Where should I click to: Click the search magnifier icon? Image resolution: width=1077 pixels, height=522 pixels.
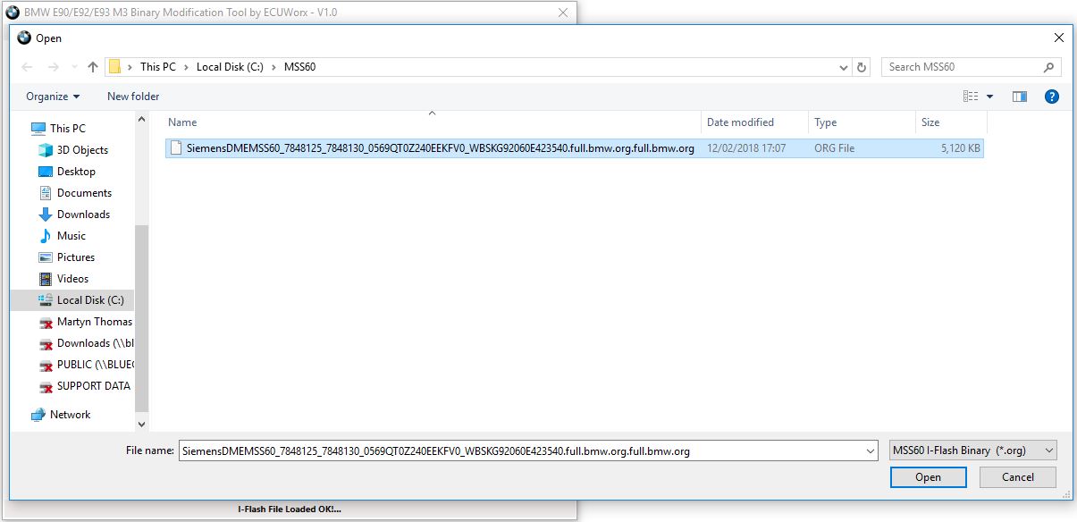pos(1049,67)
